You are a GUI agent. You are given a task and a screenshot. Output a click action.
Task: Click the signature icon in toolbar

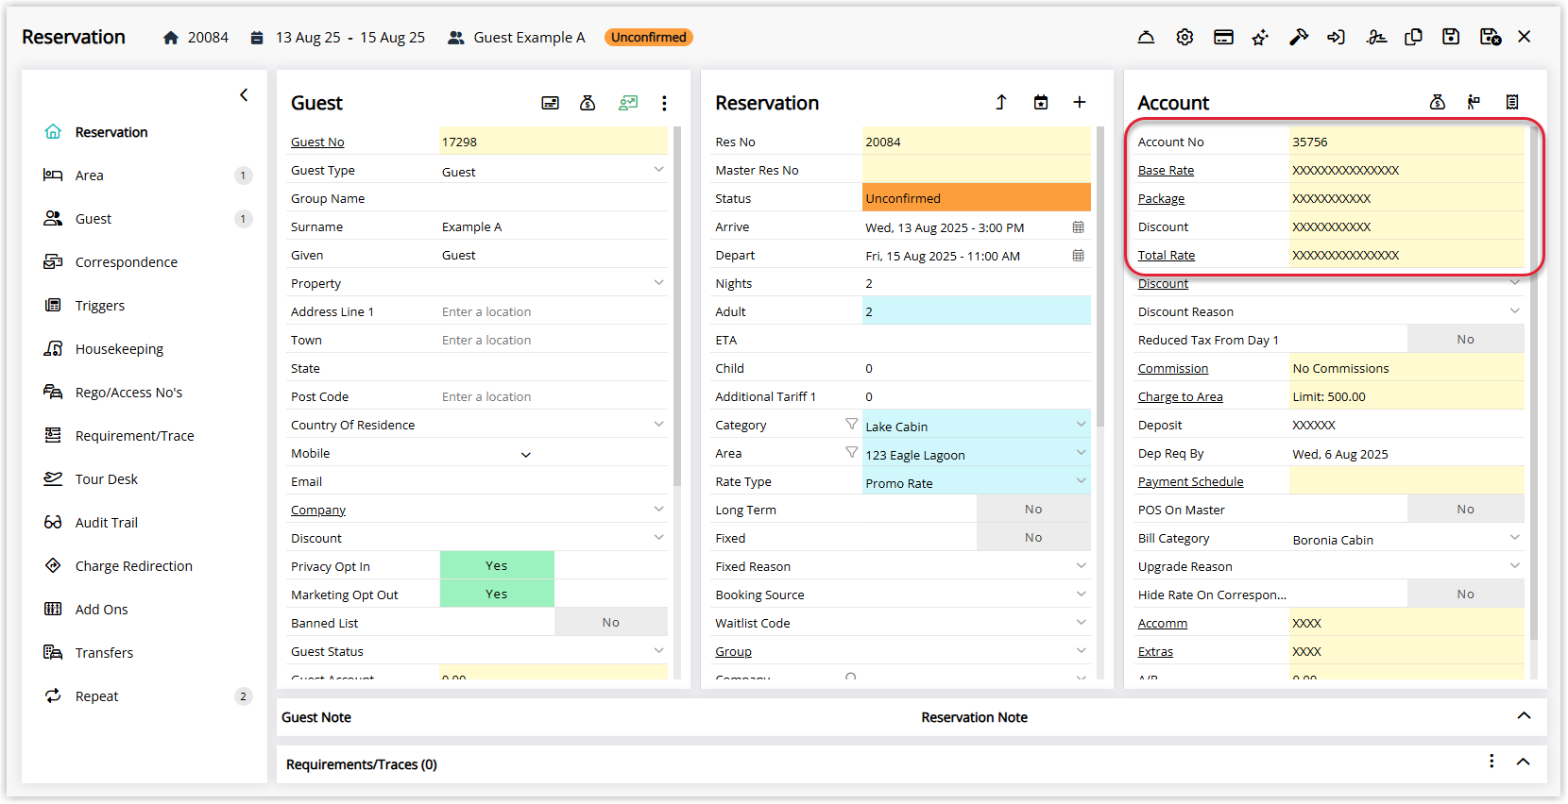click(1376, 37)
